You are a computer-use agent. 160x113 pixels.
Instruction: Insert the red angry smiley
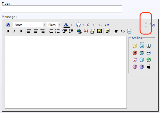135,53
